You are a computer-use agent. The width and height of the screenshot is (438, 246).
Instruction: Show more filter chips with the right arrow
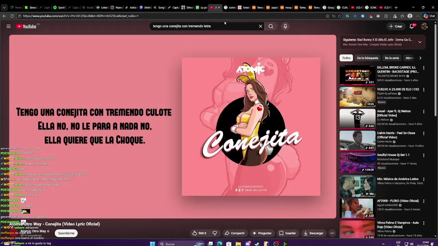click(420, 58)
